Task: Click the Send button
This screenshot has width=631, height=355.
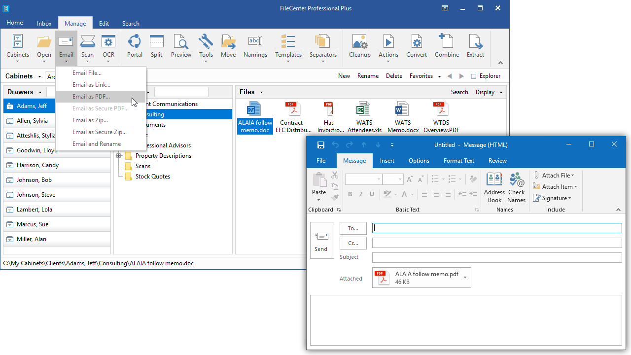Action: (321, 242)
